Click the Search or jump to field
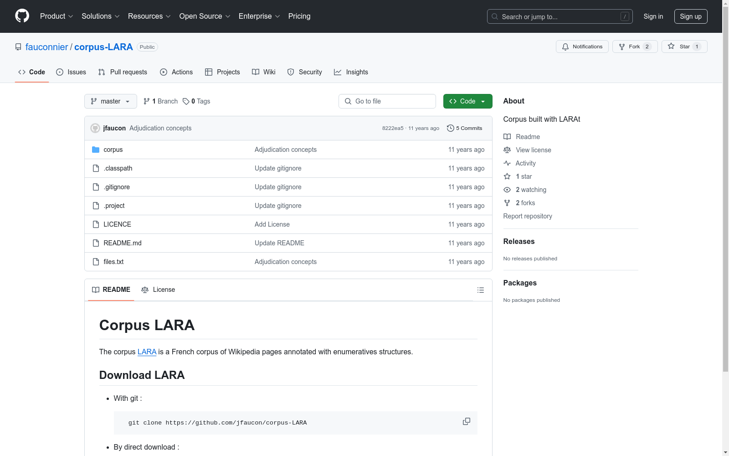This screenshot has width=729, height=456. tap(560, 16)
